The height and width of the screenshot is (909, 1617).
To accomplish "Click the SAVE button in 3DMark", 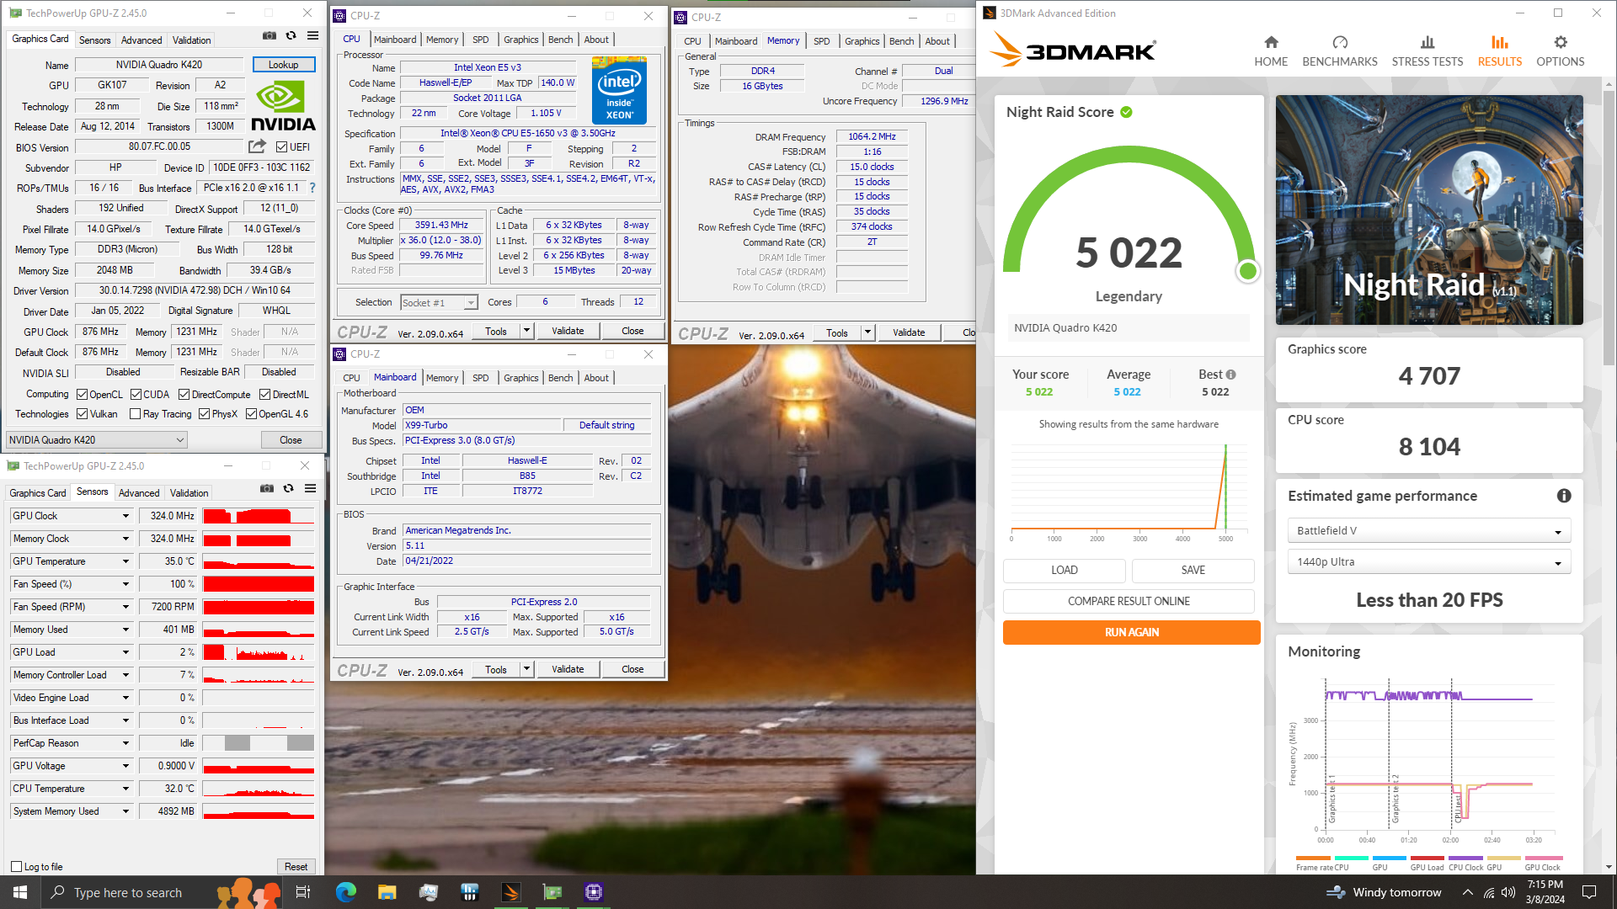I will [x=1193, y=570].
